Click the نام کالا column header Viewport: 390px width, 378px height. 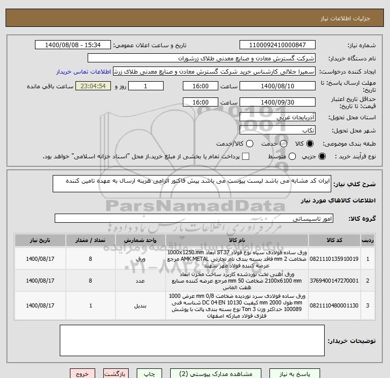(237, 240)
